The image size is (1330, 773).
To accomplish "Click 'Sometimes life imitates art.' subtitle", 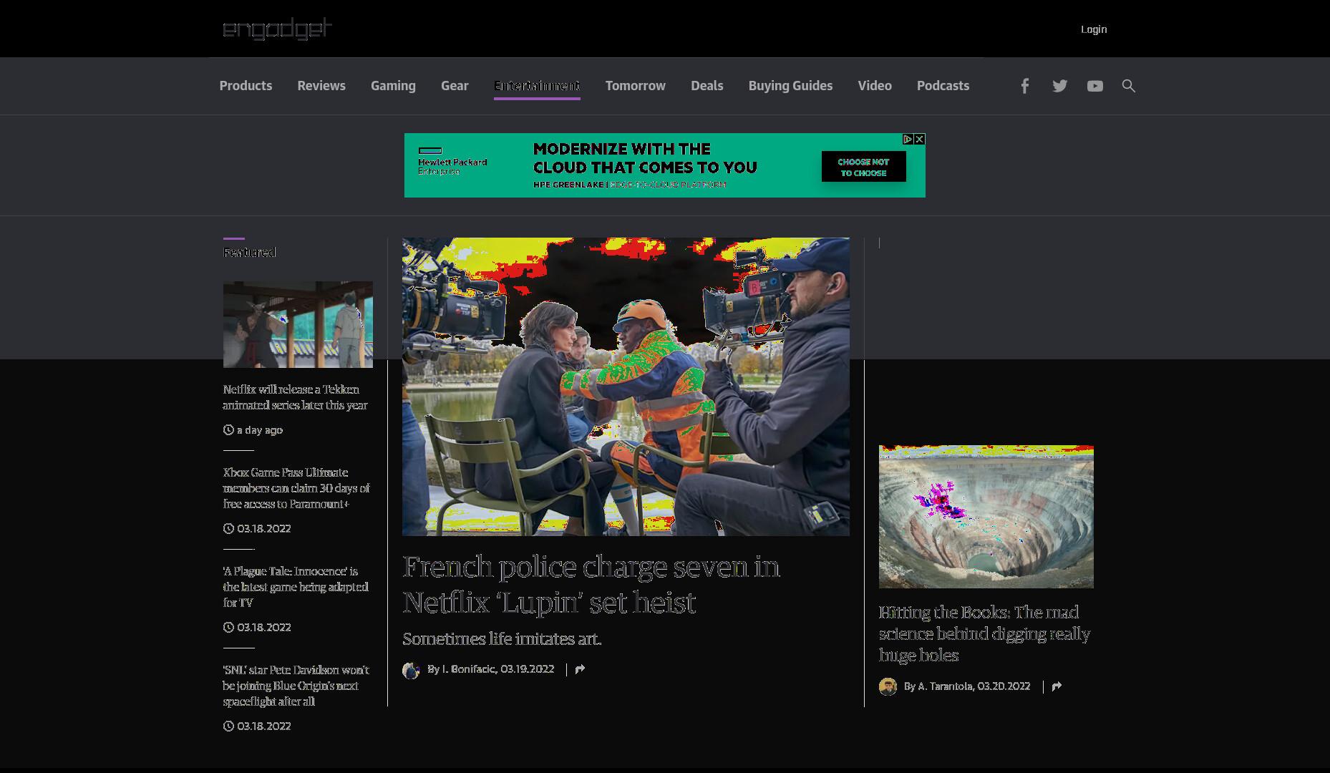I will pos(502,638).
